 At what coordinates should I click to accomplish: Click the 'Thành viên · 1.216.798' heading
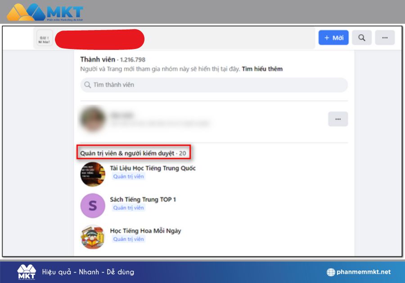click(x=112, y=60)
